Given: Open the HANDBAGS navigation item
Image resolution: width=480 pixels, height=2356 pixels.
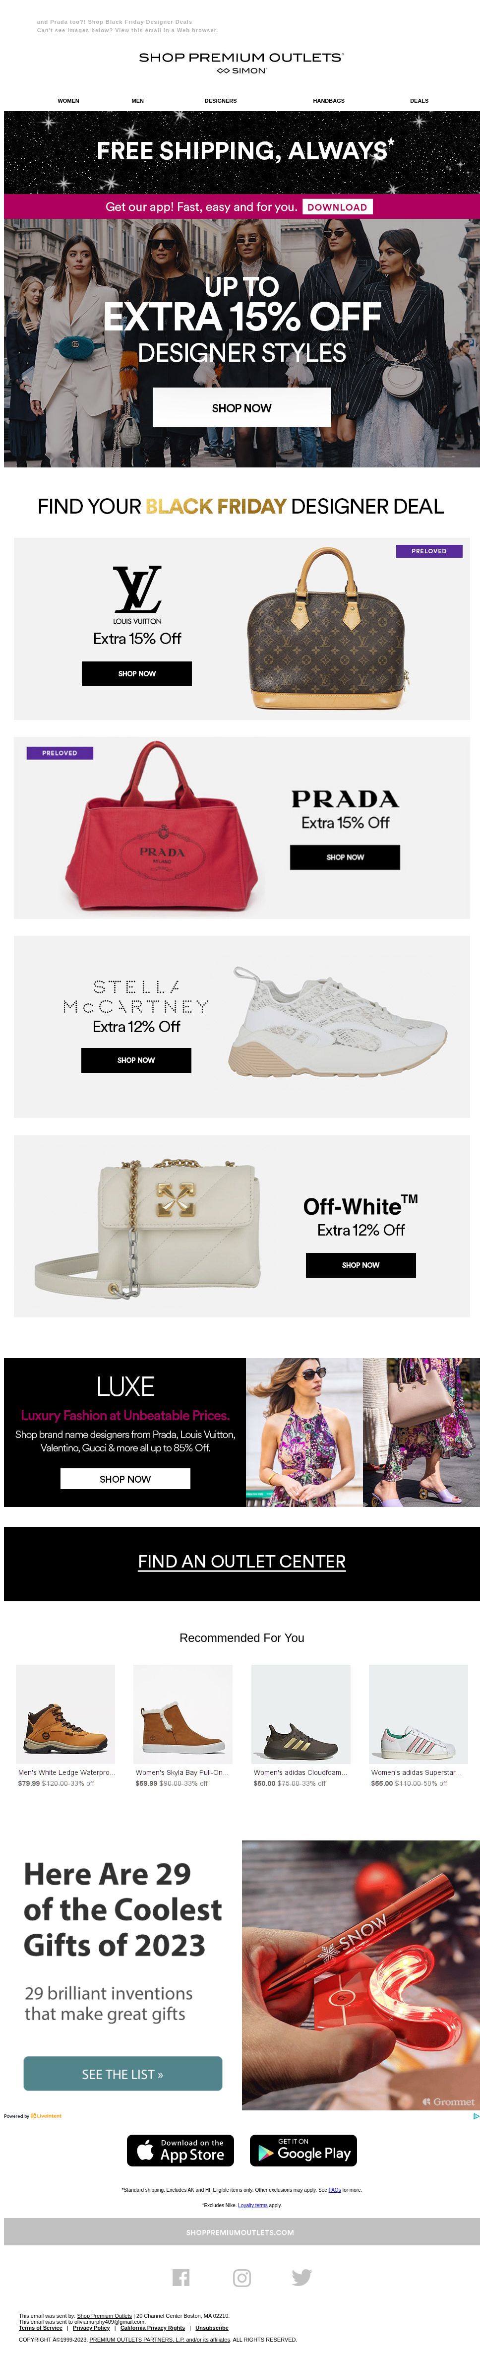Looking at the screenshot, I should 328,101.
